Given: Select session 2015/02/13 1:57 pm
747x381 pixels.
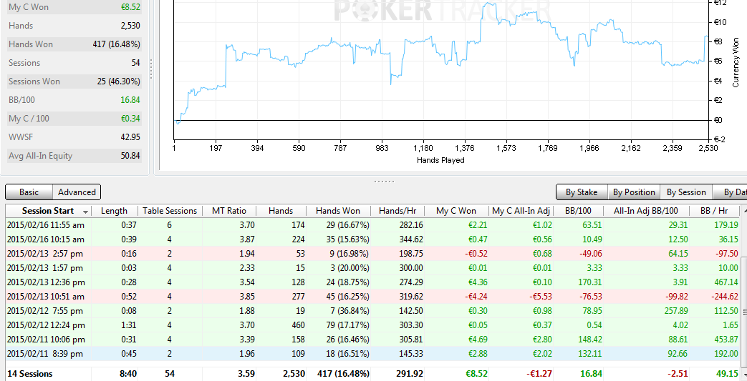Looking at the screenshot, I should coord(372,268).
